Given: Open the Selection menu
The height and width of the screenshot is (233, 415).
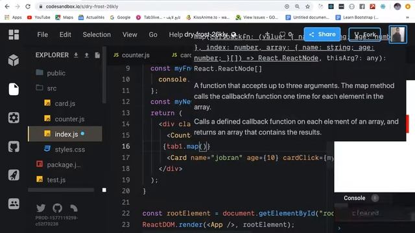Looking at the screenshot, I should (x=97, y=34).
